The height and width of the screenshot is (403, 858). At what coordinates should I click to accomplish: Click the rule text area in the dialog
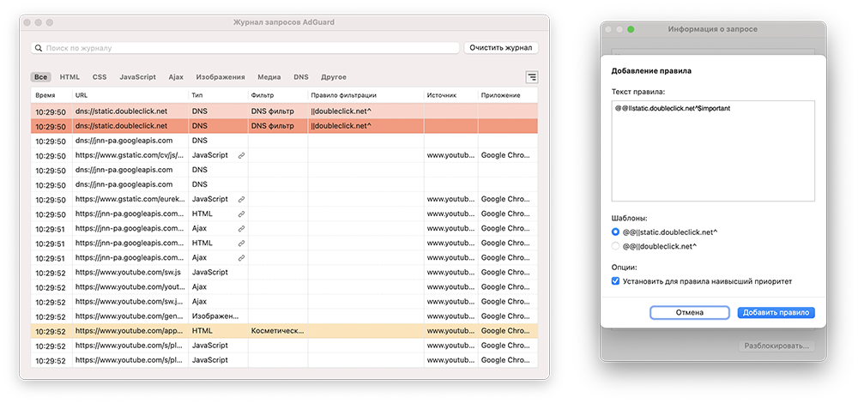click(713, 151)
